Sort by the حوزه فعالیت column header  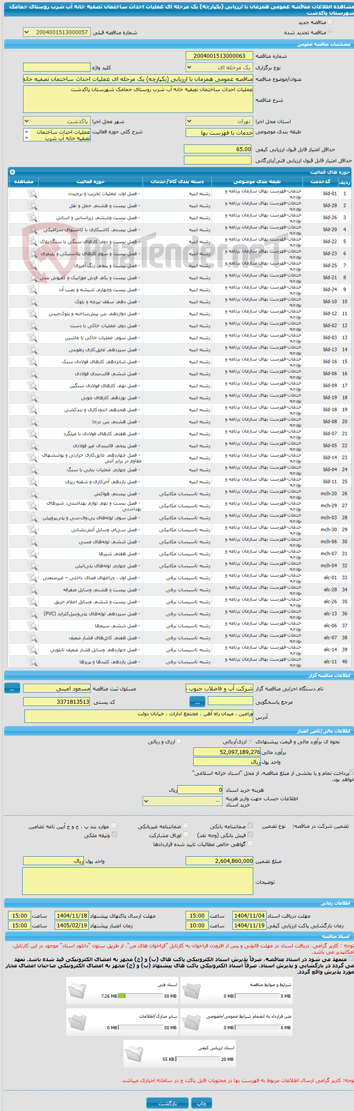click(x=91, y=181)
